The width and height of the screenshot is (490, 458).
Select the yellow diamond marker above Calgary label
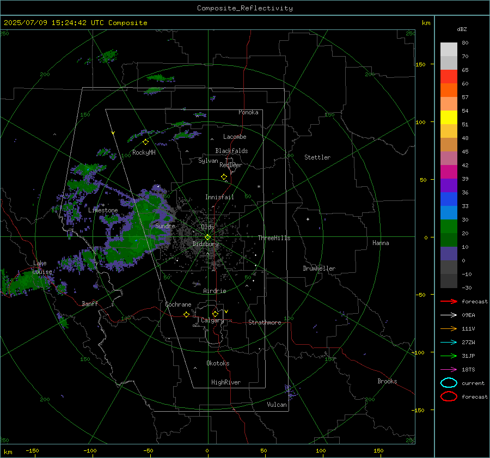click(x=215, y=314)
